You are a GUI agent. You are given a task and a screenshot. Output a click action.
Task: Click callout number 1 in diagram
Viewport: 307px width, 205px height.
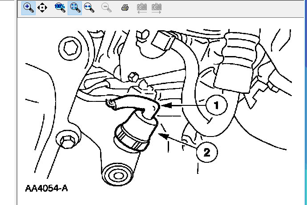point(216,105)
